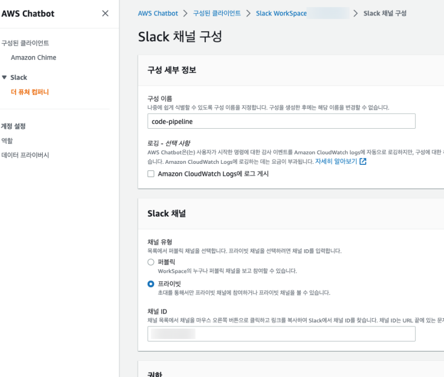
Task: Open 데이터 프라이버시 page
Action: click(x=25, y=155)
